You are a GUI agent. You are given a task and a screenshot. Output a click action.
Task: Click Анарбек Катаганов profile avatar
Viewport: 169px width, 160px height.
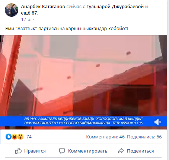tap(12, 10)
